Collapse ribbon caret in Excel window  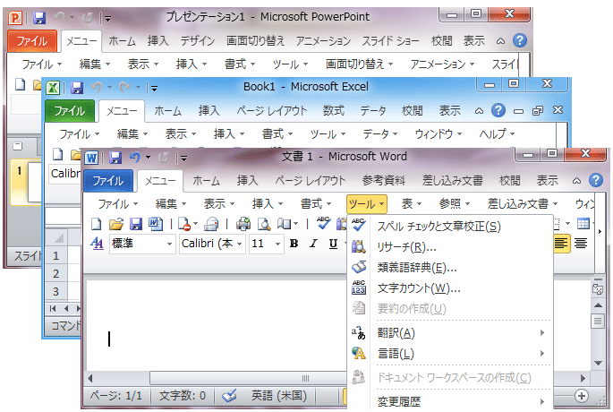479,112
